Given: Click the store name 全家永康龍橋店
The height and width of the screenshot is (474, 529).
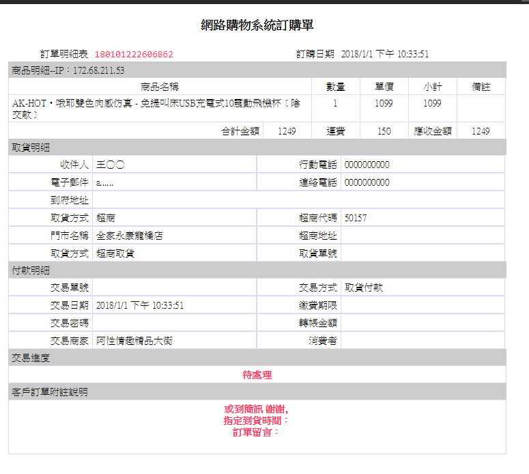Looking at the screenshot, I should (130, 236).
